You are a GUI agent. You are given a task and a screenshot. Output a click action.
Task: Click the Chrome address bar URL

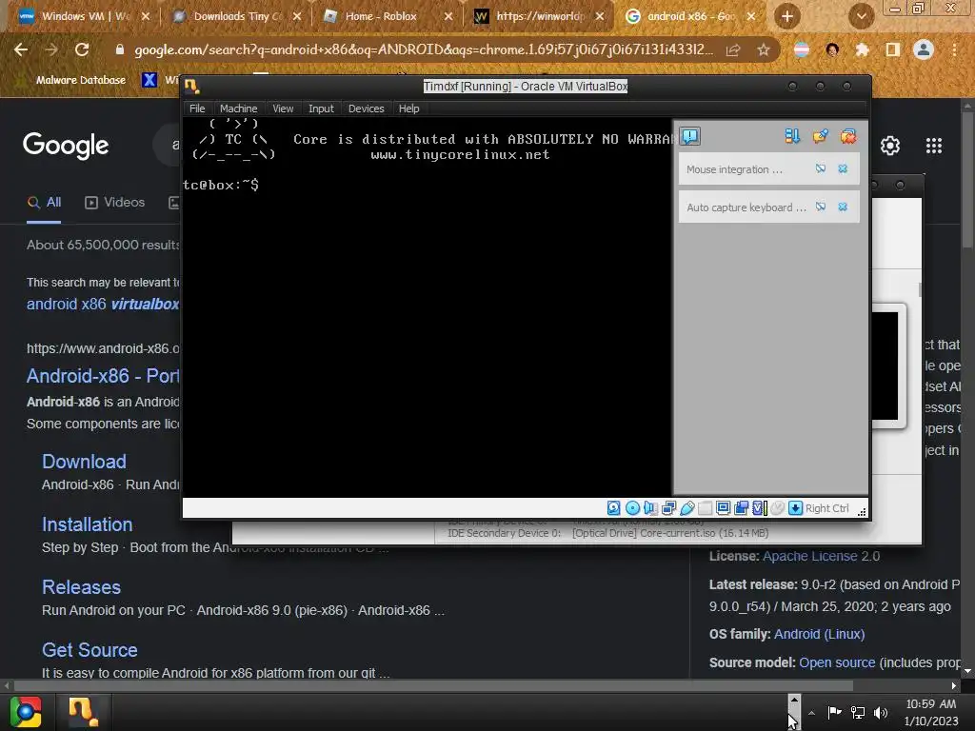pyautogui.click(x=424, y=49)
